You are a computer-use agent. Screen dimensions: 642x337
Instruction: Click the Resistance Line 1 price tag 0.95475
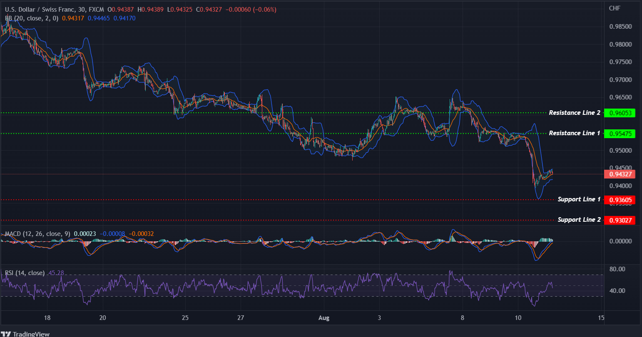tap(620, 134)
